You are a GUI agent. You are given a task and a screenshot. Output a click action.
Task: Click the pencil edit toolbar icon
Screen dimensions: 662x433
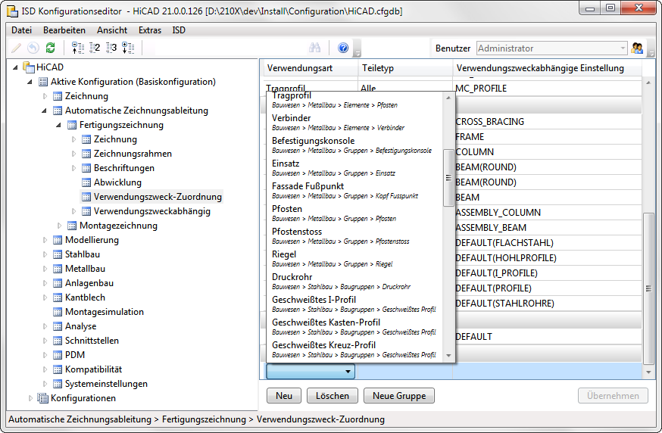click(16, 48)
